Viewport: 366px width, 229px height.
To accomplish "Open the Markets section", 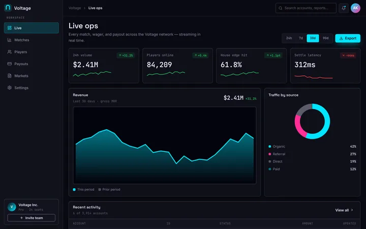I will (x=32, y=76).
